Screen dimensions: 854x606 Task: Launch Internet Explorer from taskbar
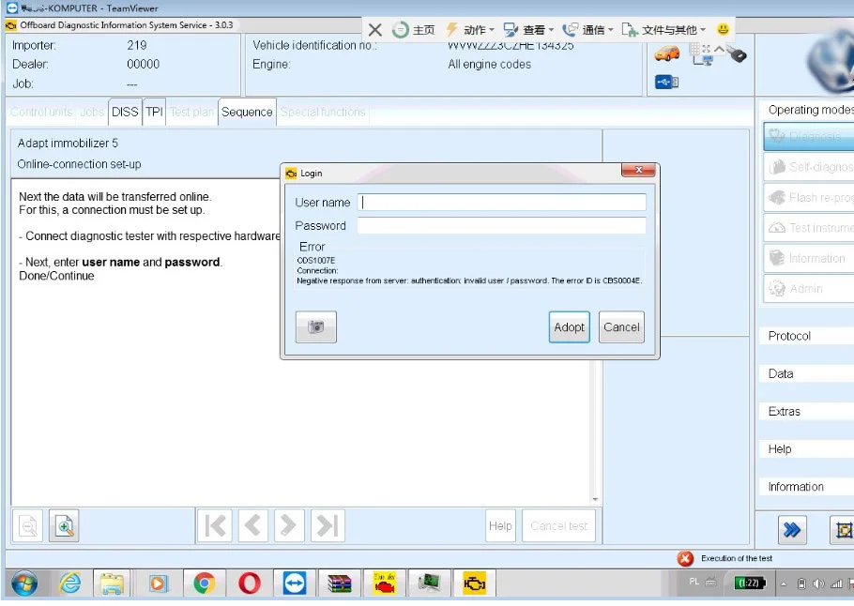(69, 583)
